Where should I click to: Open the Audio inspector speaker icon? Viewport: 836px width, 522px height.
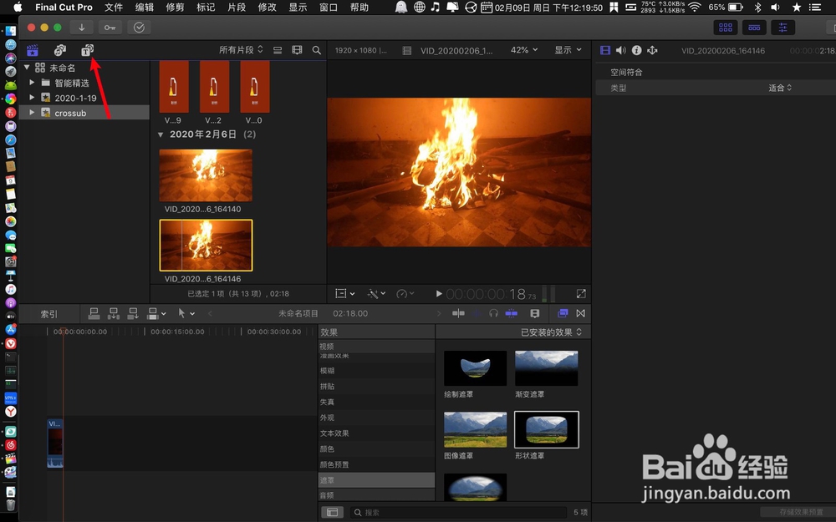pos(620,51)
